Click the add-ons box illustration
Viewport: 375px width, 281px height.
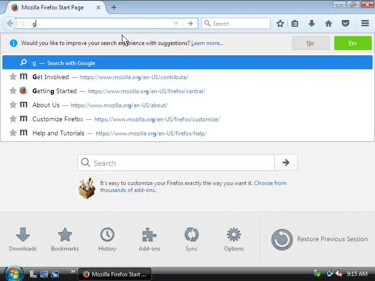point(87,188)
